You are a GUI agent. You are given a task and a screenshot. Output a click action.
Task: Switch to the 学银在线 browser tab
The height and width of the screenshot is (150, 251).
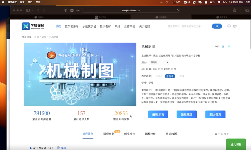pyautogui.click(x=40, y=17)
